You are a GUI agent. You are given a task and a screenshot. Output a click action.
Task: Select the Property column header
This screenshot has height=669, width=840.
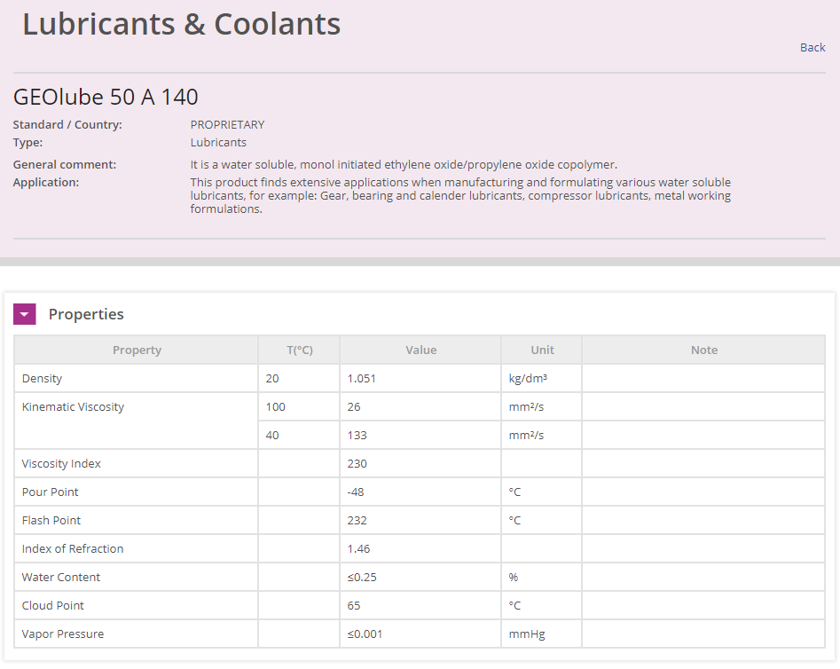[x=137, y=350]
